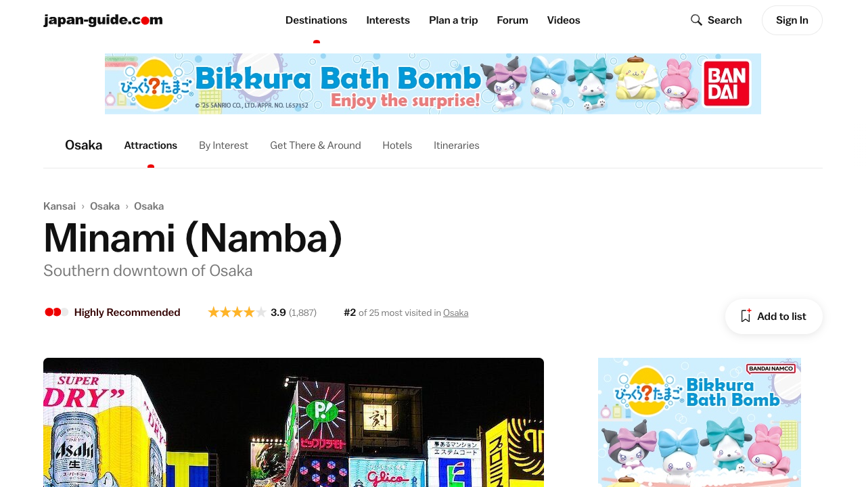Image resolution: width=866 pixels, height=487 pixels.
Task: Go to the Forum section
Action: (512, 20)
